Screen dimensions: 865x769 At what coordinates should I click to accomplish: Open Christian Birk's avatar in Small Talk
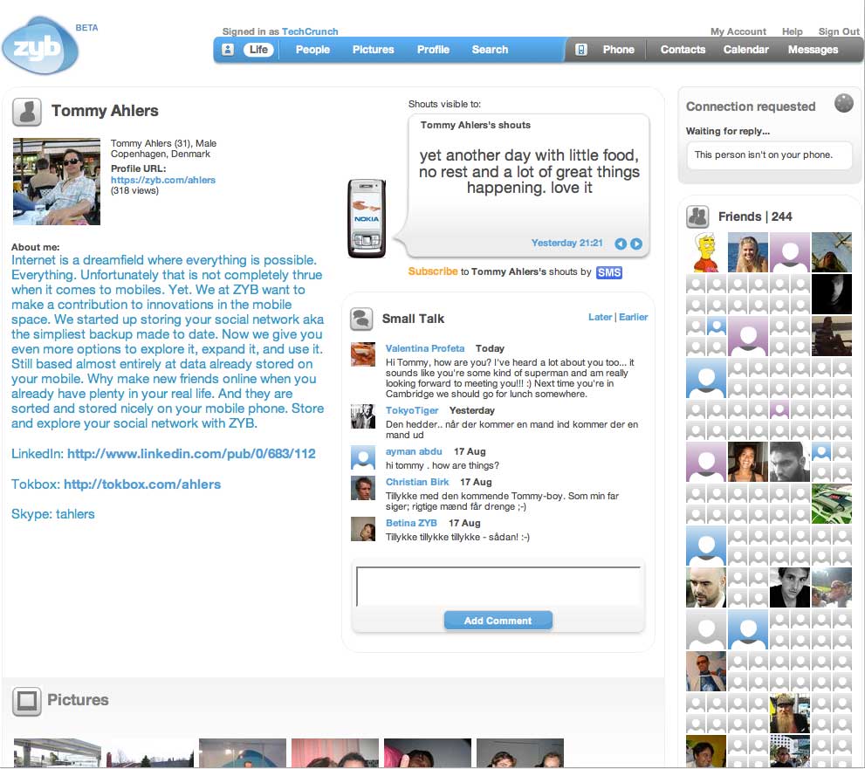[363, 488]
